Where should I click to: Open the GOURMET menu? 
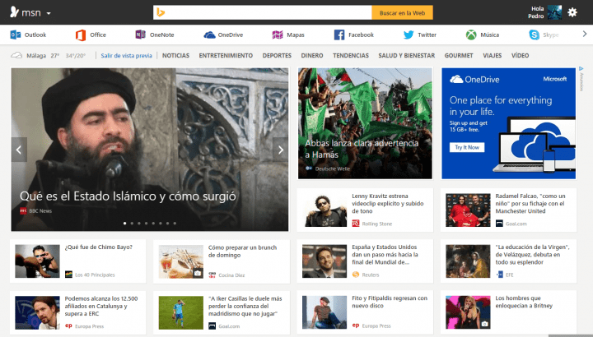[x=459, y=55]
